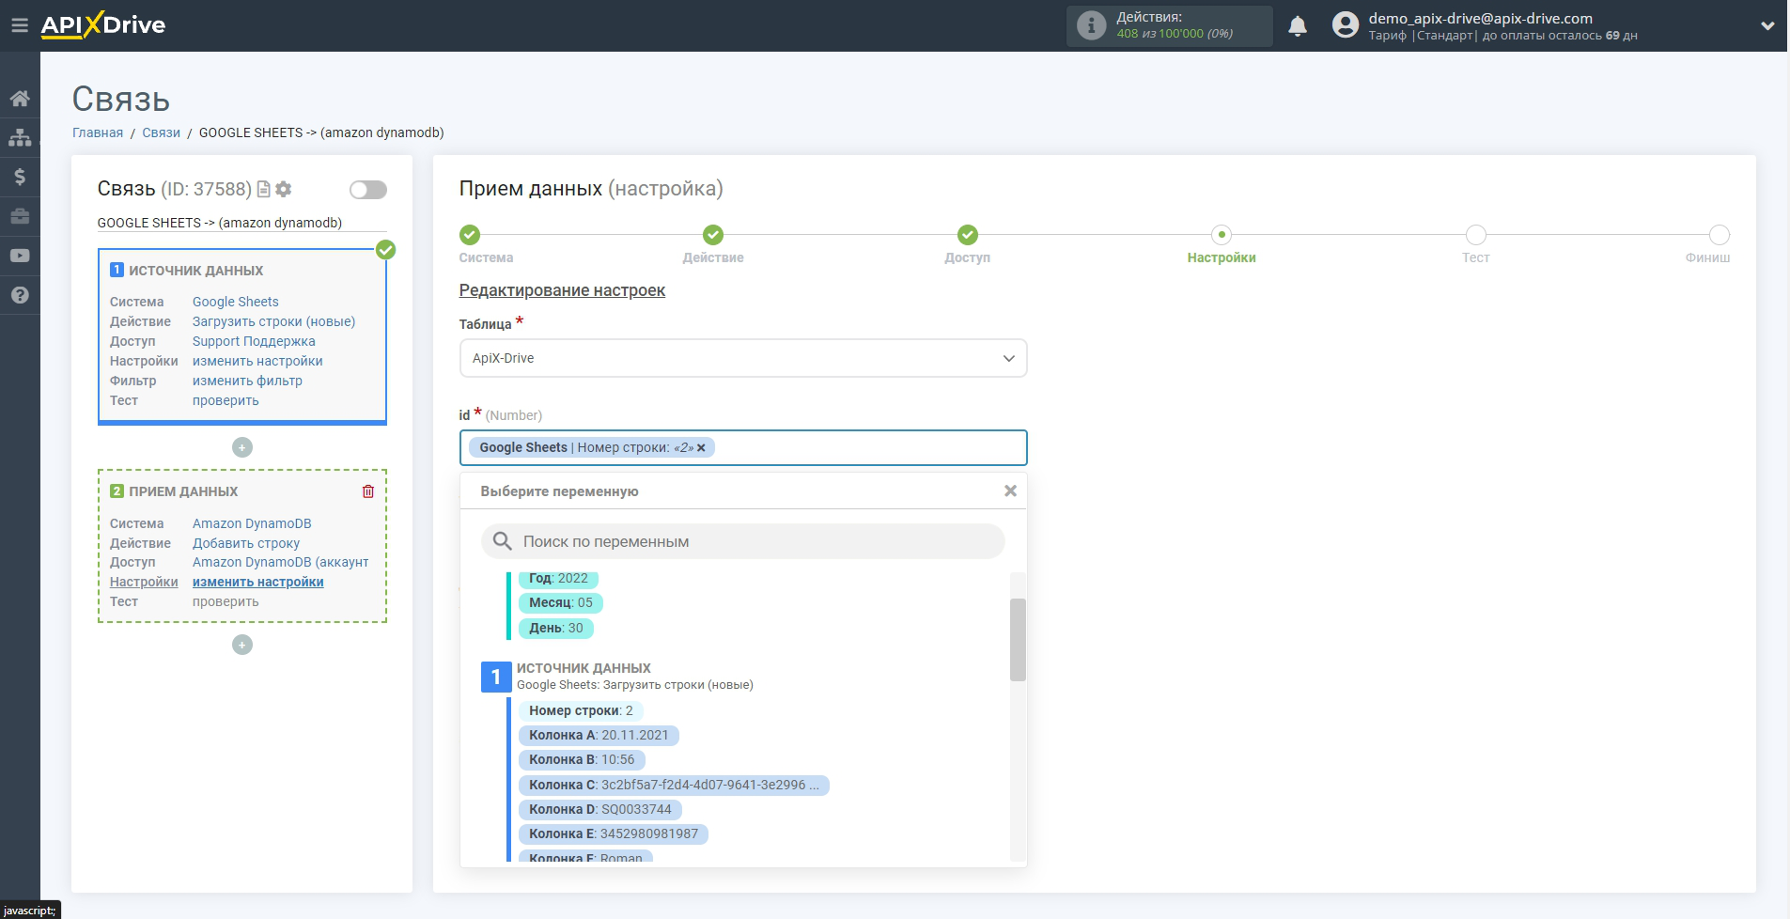
Task: Select variable Колонка D: SQ0033744
Action: pos(600,809)
